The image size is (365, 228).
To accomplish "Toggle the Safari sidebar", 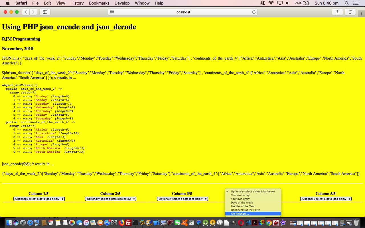I will [45, 12].
